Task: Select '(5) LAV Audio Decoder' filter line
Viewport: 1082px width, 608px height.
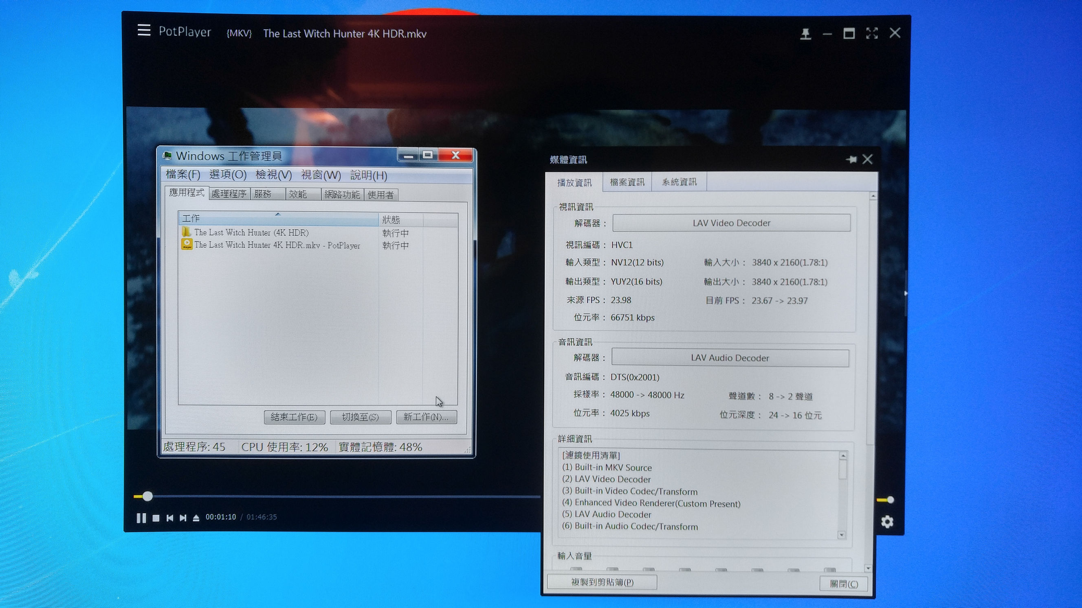Action: click(607, 514)
